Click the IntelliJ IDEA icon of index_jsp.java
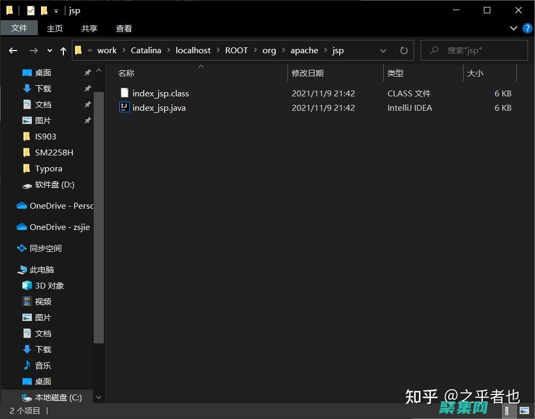Image resolution: width=535 pixels, height=419 pixels. pos(124,108)
